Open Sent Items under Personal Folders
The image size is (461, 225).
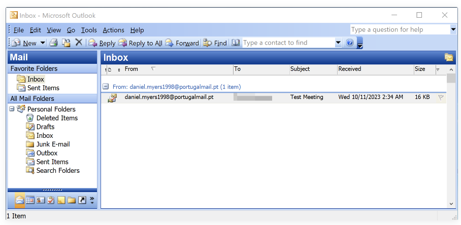(x=47, y=162)
